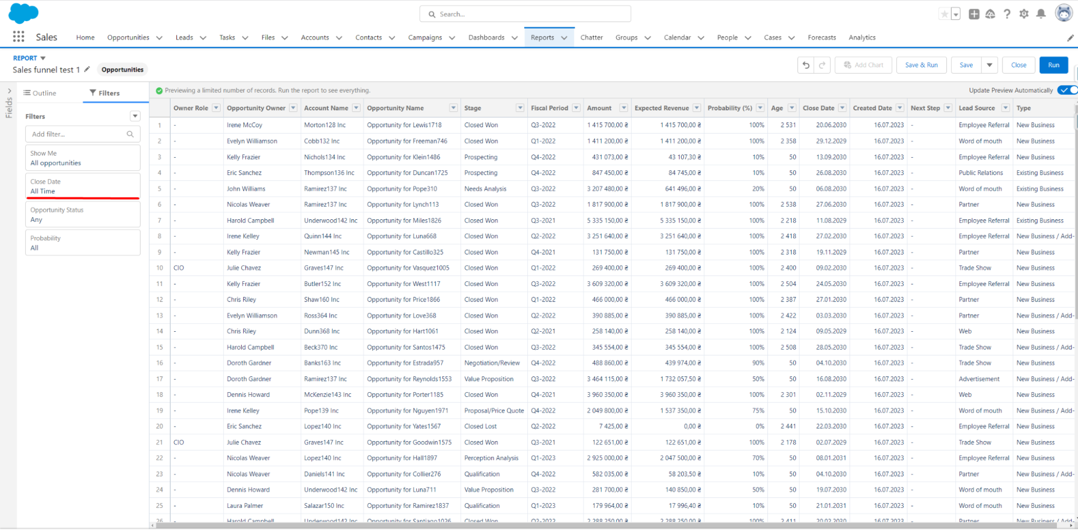
Task: Switch to the Outline tab
Action: click(39, 93)
